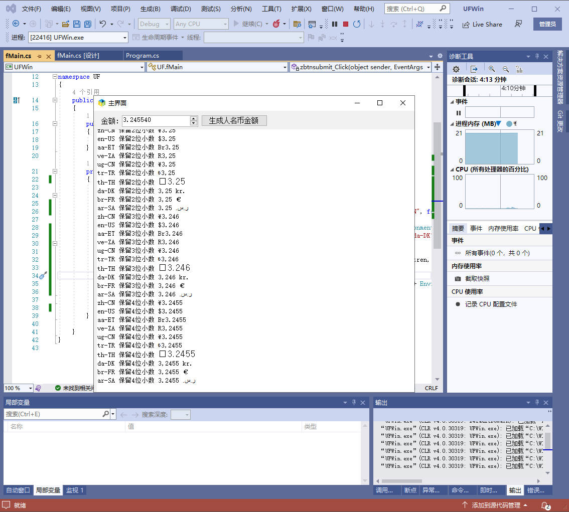Viewport: 569px width, 512px height.
Task: Decrease 金额 value with down spinner
Action: 194,123
